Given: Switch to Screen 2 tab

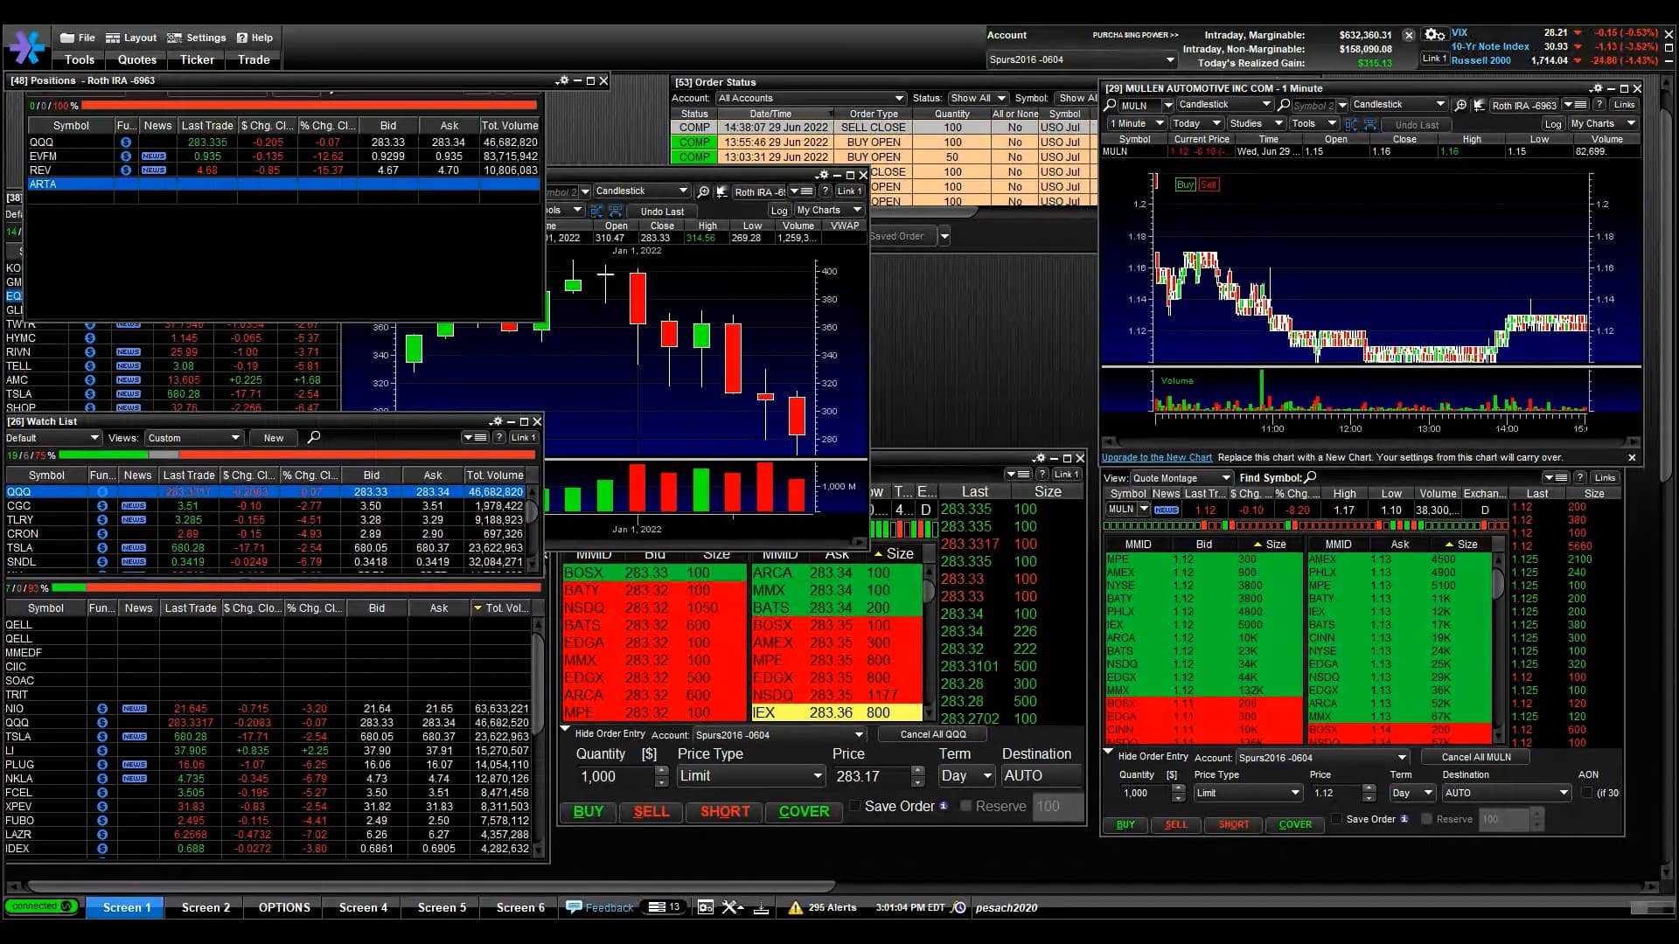Looking at the screenshot, I should (x=205, y=907).
